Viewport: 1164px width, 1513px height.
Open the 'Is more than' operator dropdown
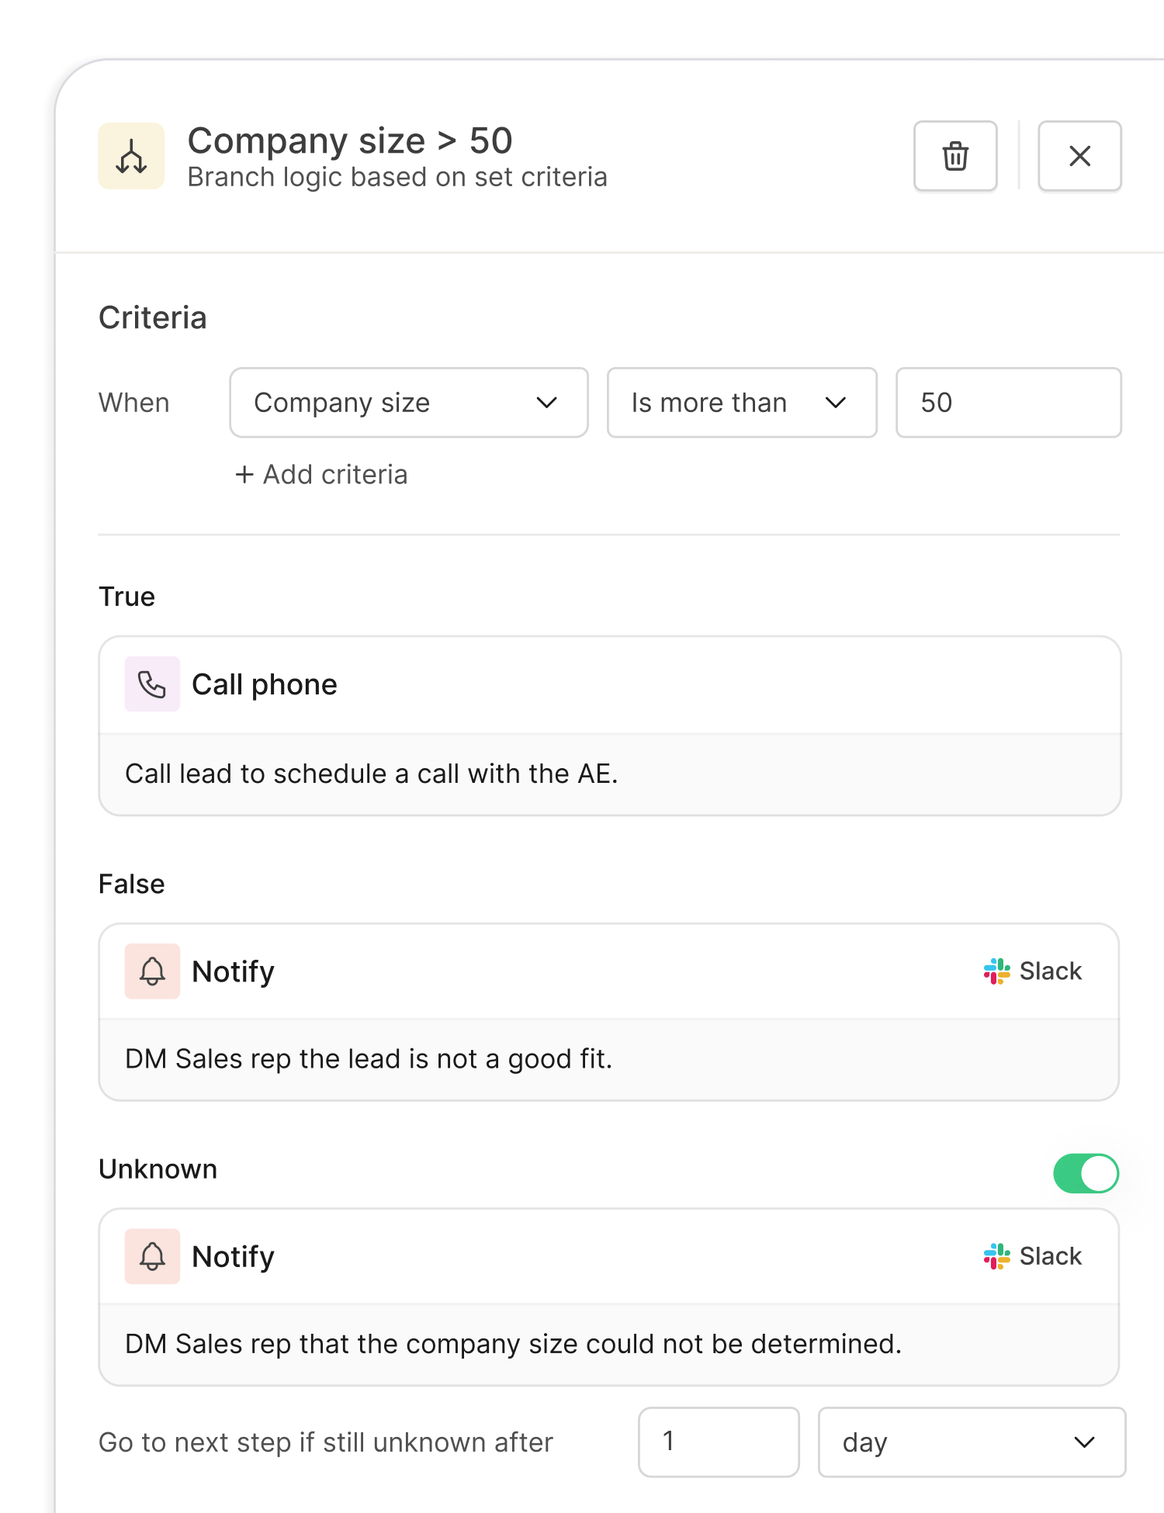point(741,403)
